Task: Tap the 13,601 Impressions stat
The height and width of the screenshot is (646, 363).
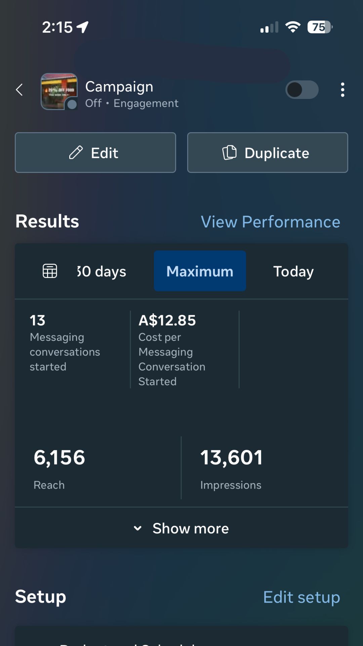Action: (x=231, y=468)
